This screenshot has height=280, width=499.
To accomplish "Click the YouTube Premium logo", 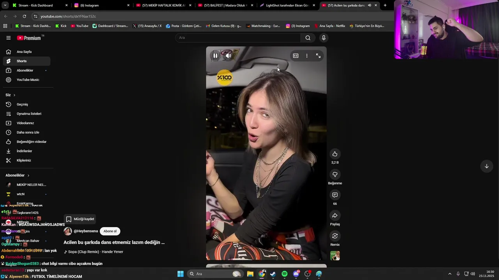I will pyautogui.click(x=29, y=38).
